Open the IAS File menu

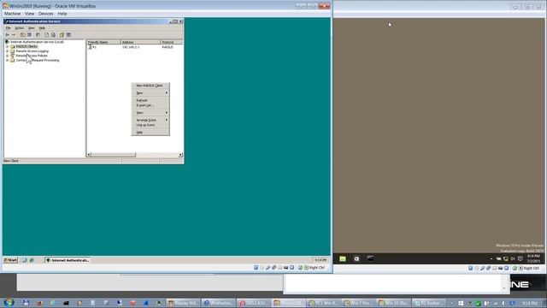pyautogui.click(x=9, y=28)
